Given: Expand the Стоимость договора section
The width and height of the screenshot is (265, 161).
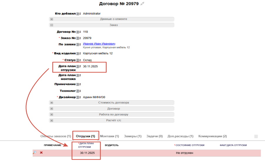Looking at the screenshot, I should [52, 103].
